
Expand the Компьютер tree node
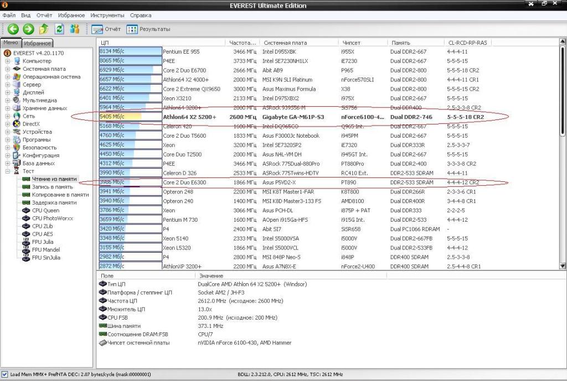8,61
